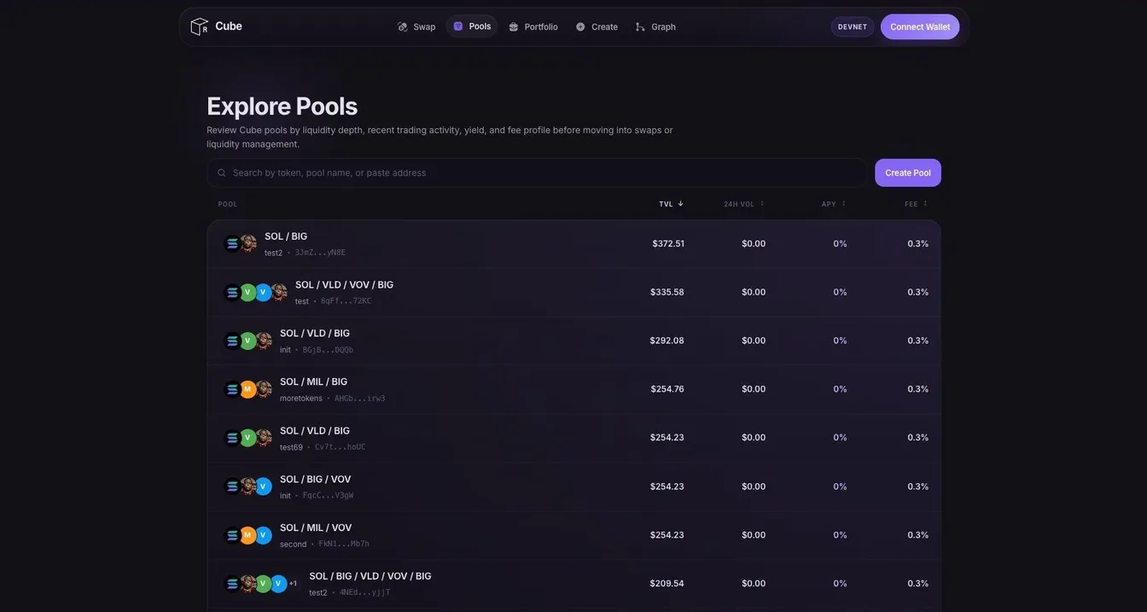Open SOL / BIG / VLD / VOV / BIG pool
The height and width of the screenshot is (612, 1147).
573,585
